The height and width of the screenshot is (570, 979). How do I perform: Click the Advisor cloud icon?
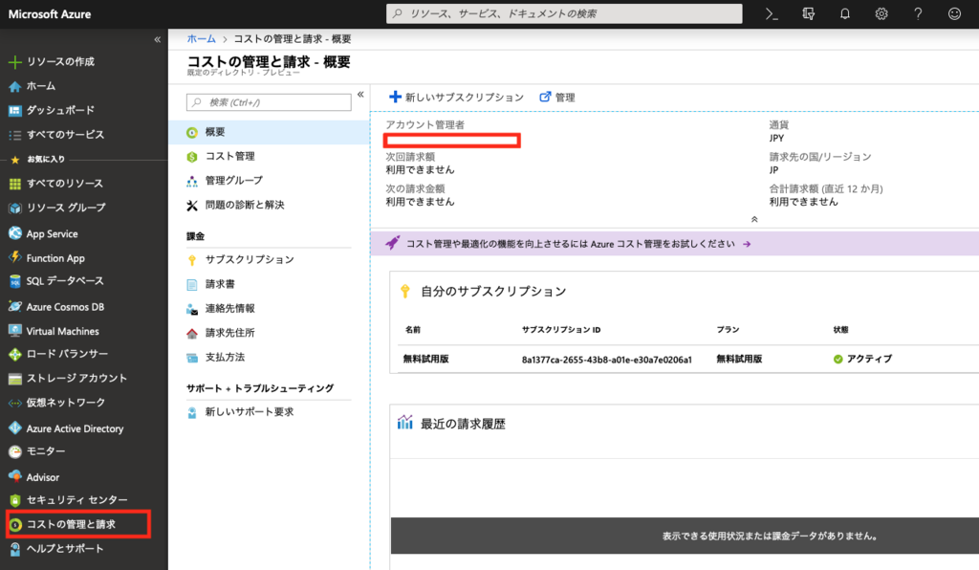point(15,476)
